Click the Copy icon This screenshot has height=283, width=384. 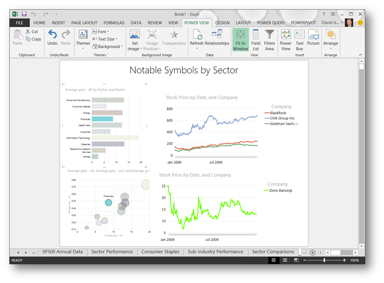[28, 39]
